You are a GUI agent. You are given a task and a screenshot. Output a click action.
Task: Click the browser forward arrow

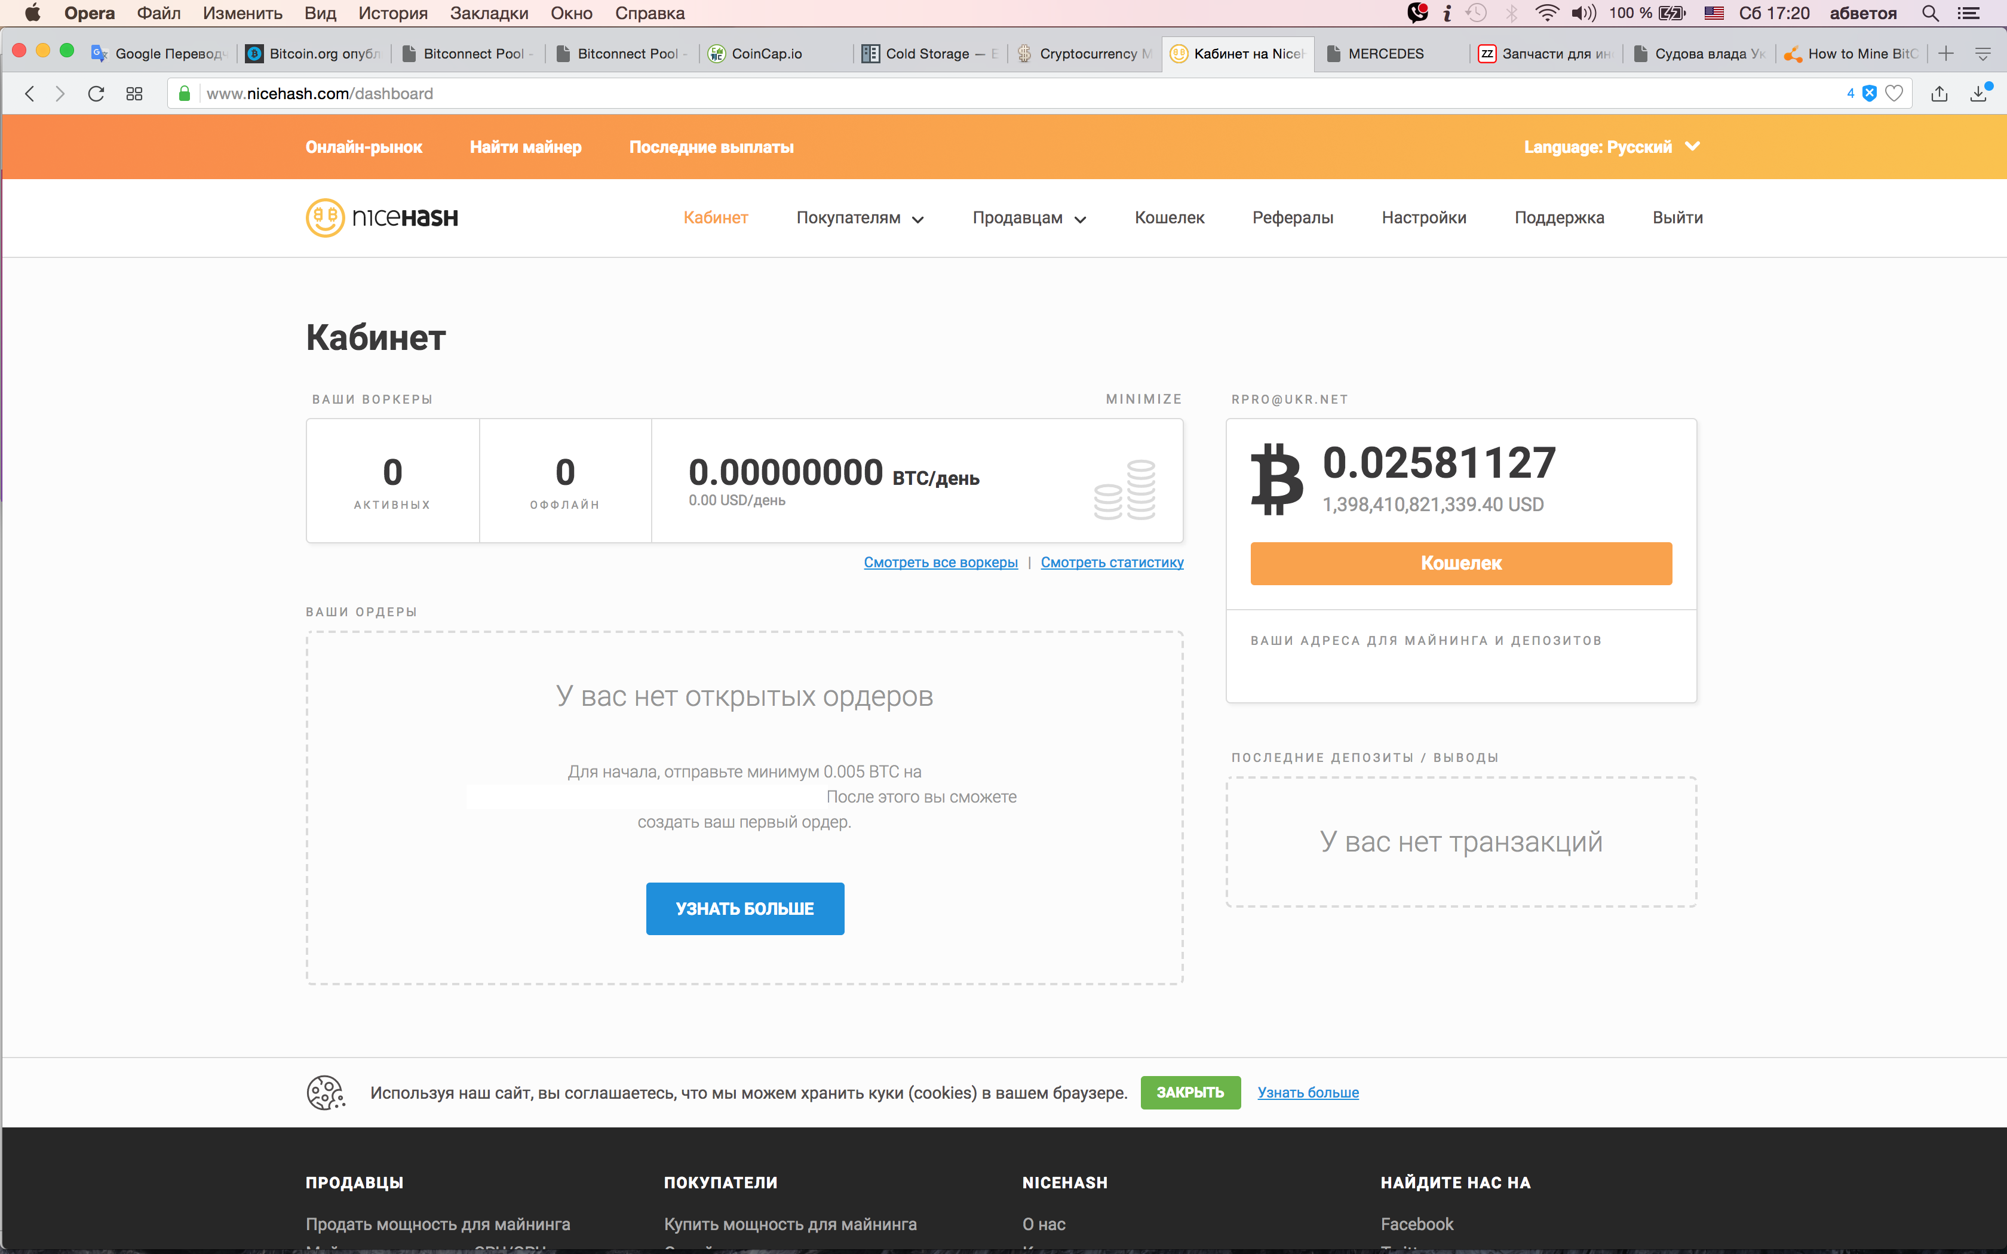coord(60,94)
